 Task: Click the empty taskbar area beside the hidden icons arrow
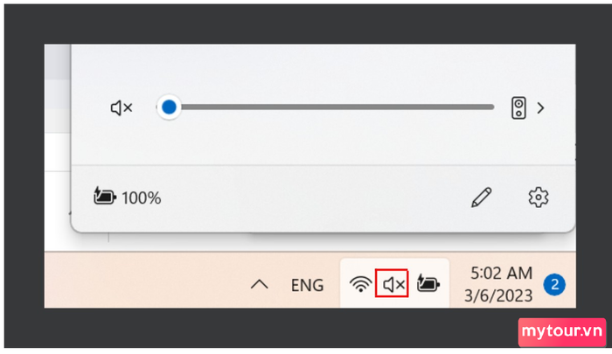point(144,281)
